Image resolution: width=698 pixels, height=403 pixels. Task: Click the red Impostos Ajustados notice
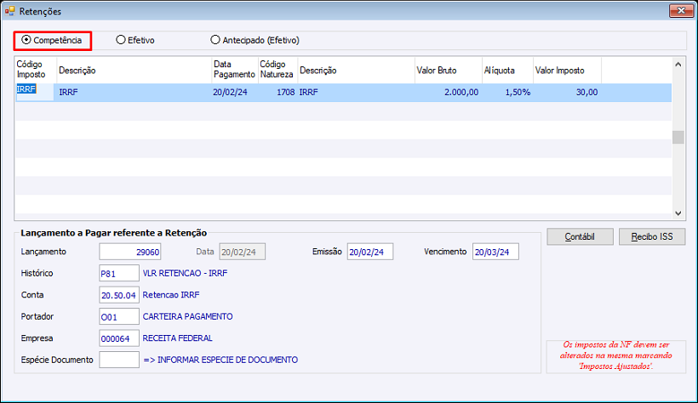616,355
